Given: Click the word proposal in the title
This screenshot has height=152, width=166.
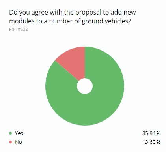Looking at the screenshot, I should click(x=88, y=13).
